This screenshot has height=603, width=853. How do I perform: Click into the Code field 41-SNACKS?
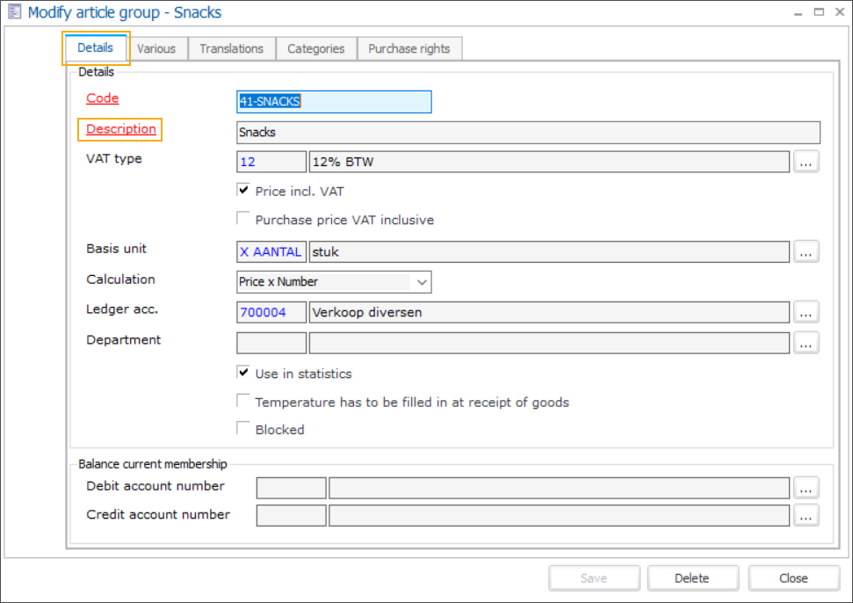click(334, 102)
